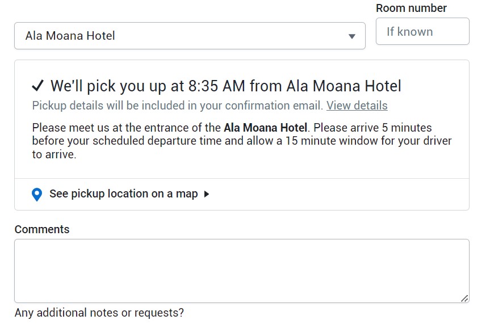Open the View details link
Screen dimensions: 486x324
pyautogui.click(x=357, y=106)
